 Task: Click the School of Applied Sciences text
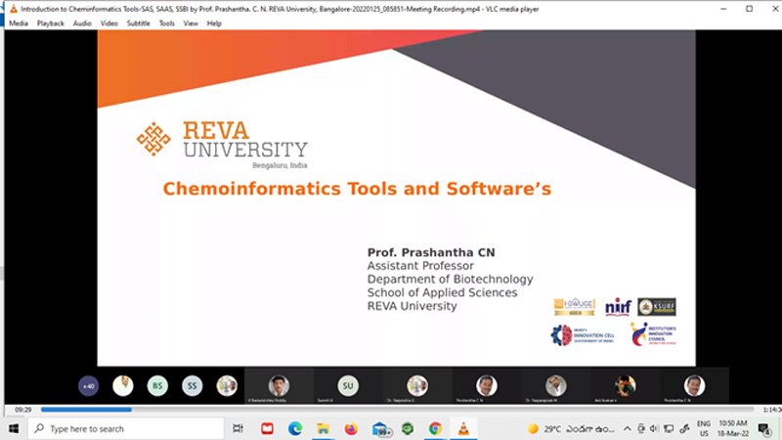click(x=442, y=292)
